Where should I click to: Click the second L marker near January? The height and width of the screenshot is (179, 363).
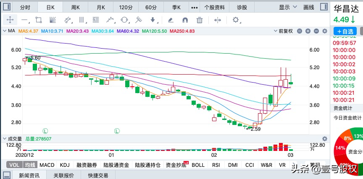(117, 131)
